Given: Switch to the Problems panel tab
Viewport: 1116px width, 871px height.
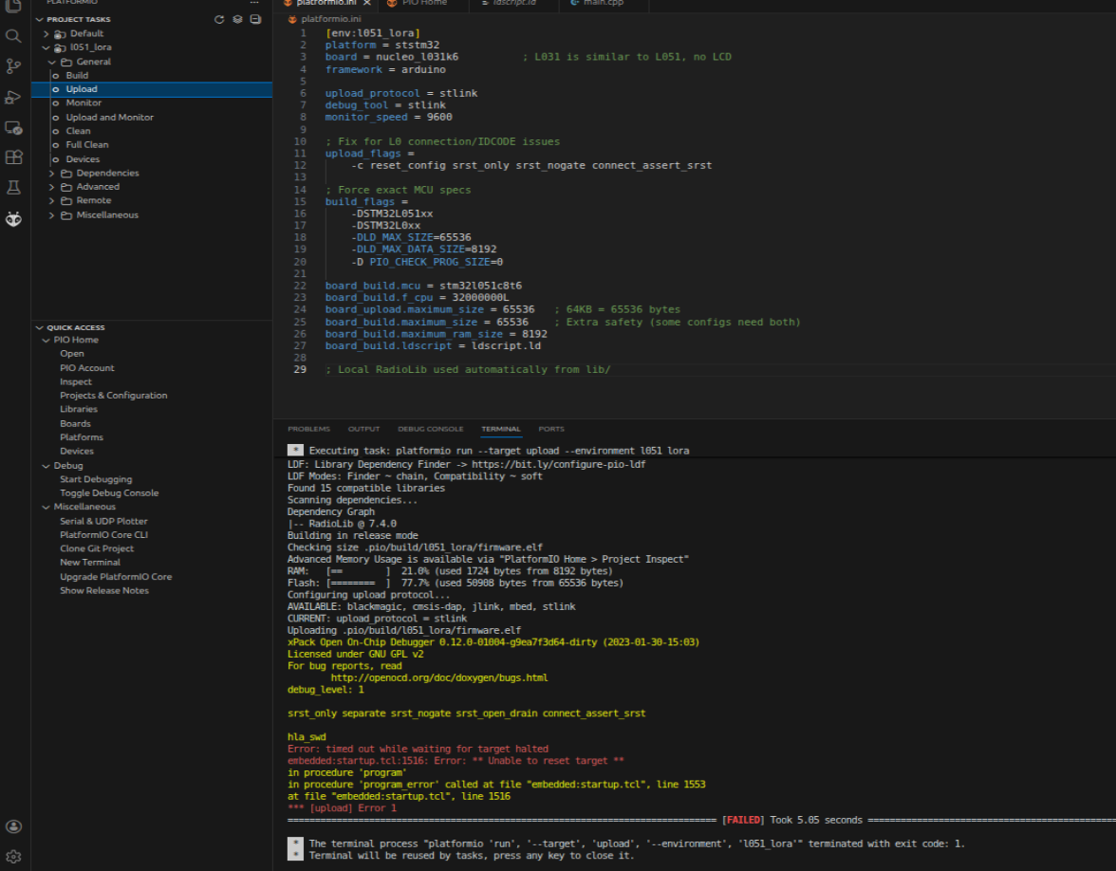Looking at the screenshot, I should (308, 429).
